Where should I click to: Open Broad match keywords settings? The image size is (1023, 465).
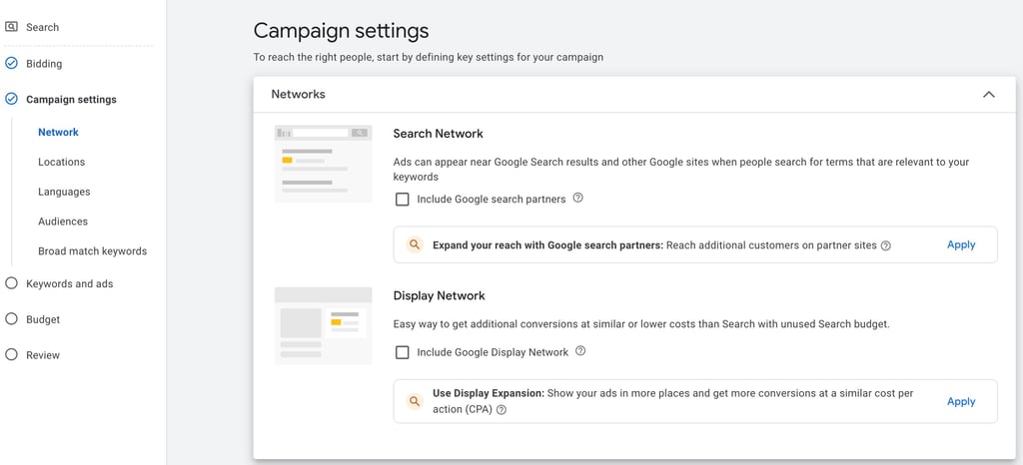(92, 251)
